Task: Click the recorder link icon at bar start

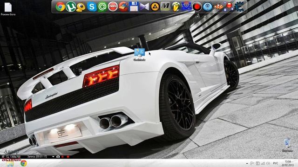Action: coord(3,157)
